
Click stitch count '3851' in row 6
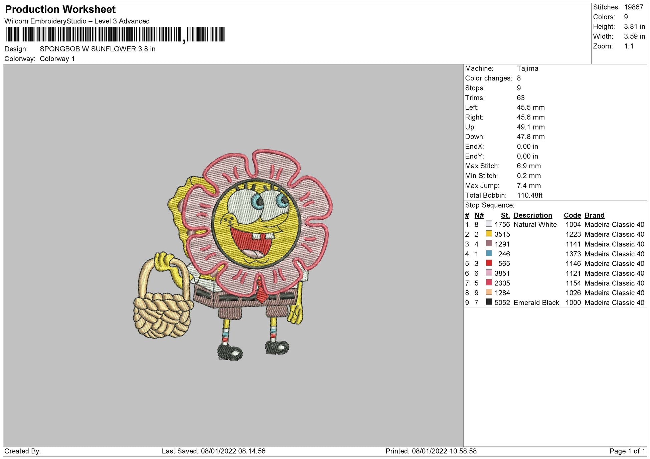click(x=502, y=273)
